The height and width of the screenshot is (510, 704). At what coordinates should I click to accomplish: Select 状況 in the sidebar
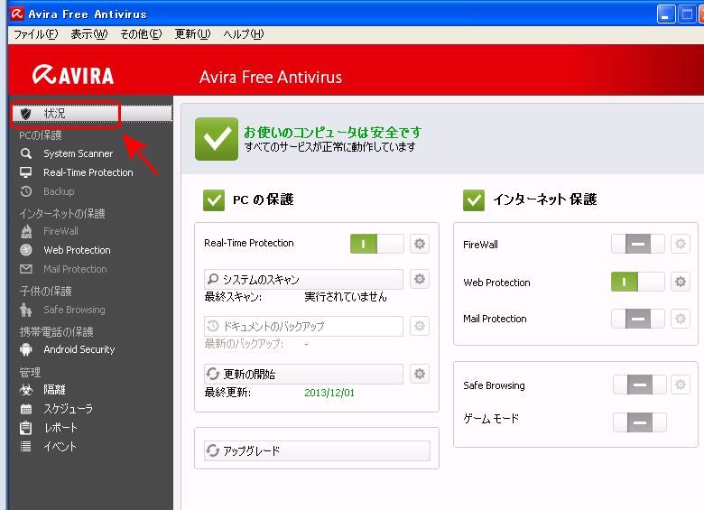click(x=92, y=114)
